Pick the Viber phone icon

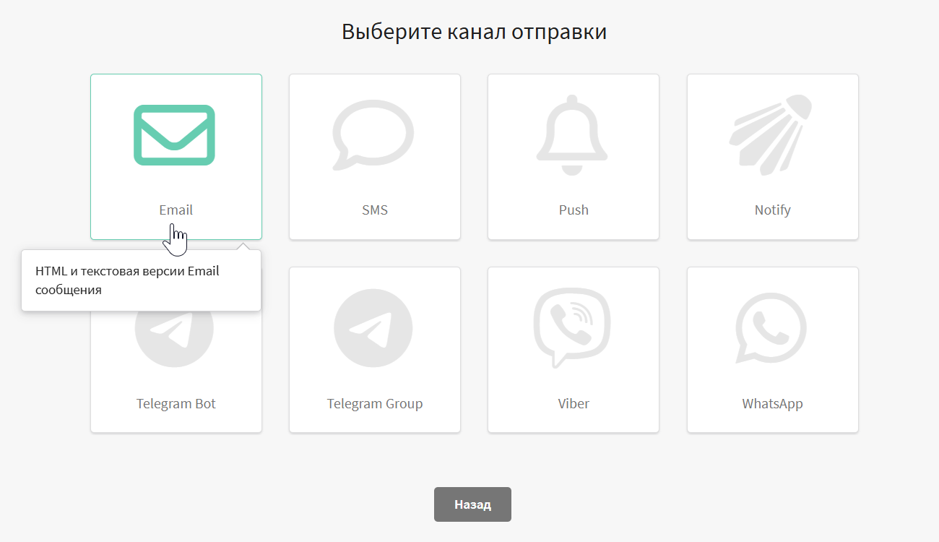pyautogui.click(x=573, y=328)
